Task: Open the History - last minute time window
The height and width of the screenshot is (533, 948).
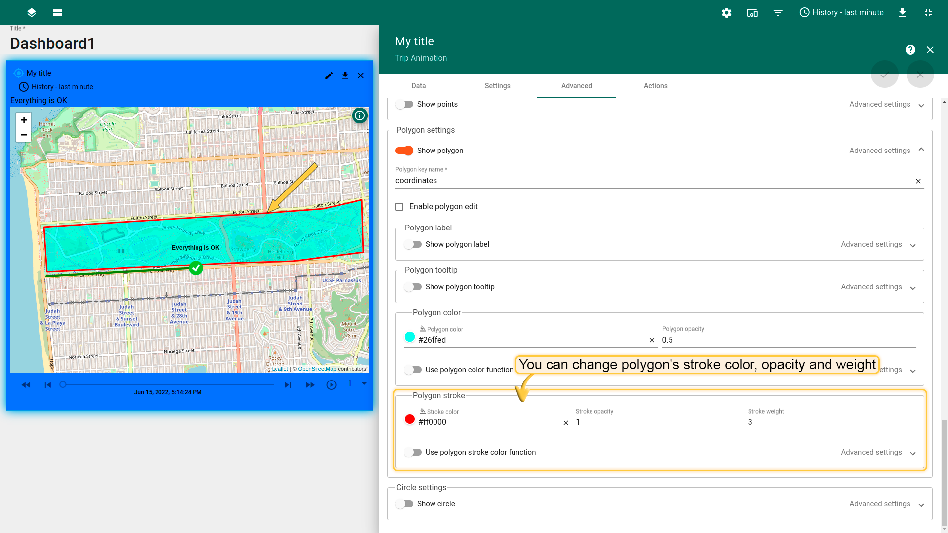Action: 841,13
